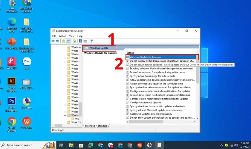Screen dimensions: 251x149
Task: Select 'Turn off auto-restart notifications for update installations'
Action: pos(158,95)
